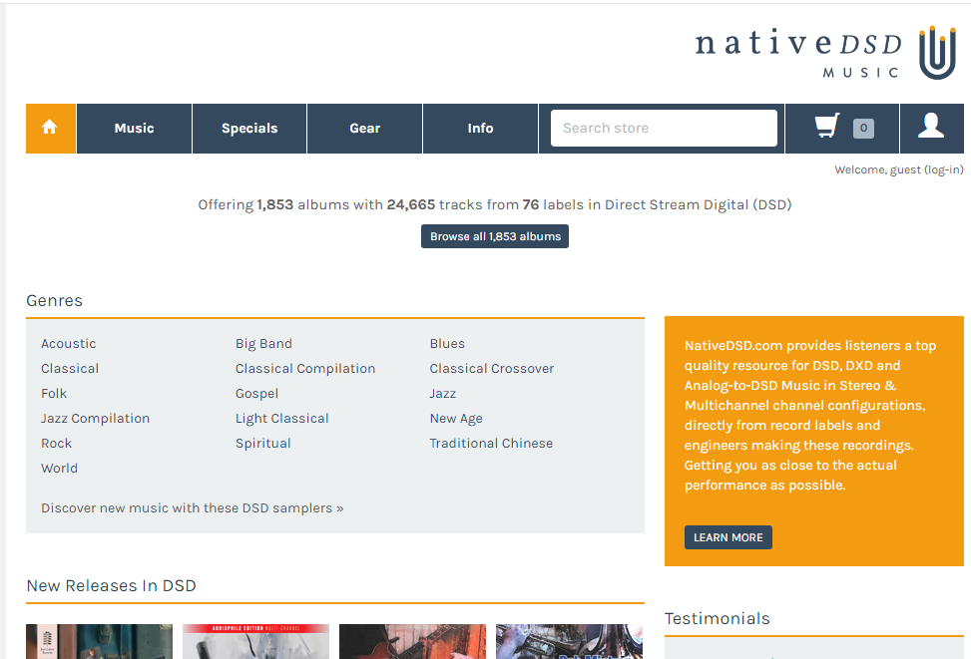
Task: Open the Specials menu
Action: click(249, 128)
